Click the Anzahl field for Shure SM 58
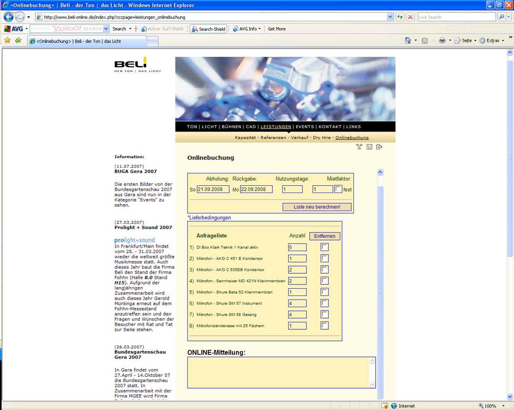Image resolution: width=514 pixels, height=410 pixels. (x=297, y=315)
